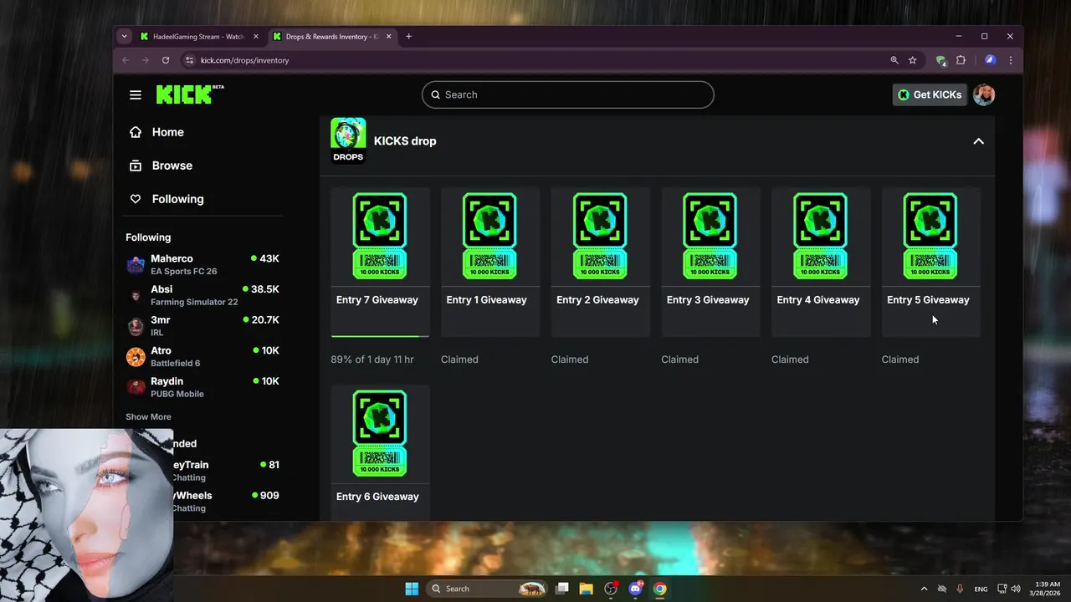Click the 909 viewer count row

tap(228, 502)
